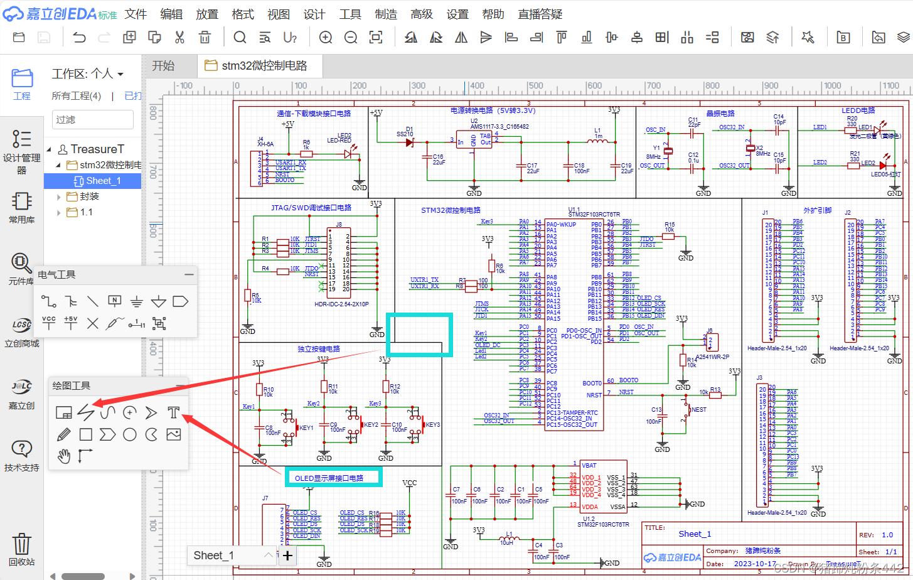
Task: Expand the 封装 folder
Action: point(59,196)
